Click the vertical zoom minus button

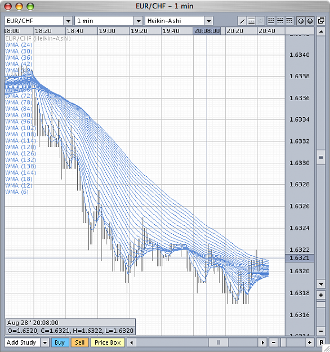321,331
